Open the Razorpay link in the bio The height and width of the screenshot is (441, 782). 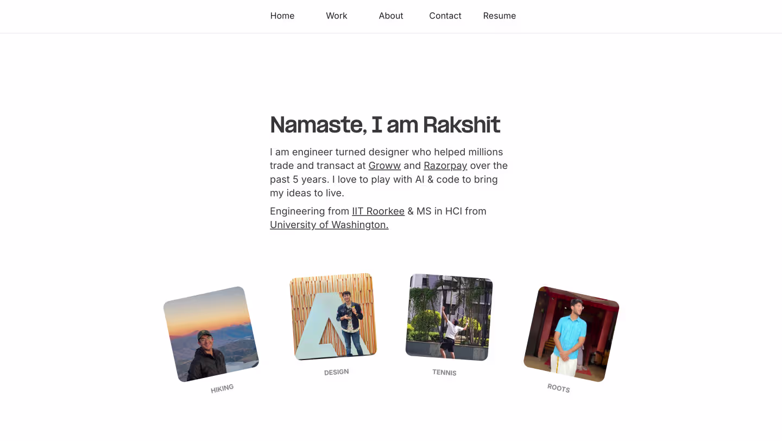(445, 166)
